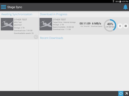Click the Stage Sync title

coord(15,7)
